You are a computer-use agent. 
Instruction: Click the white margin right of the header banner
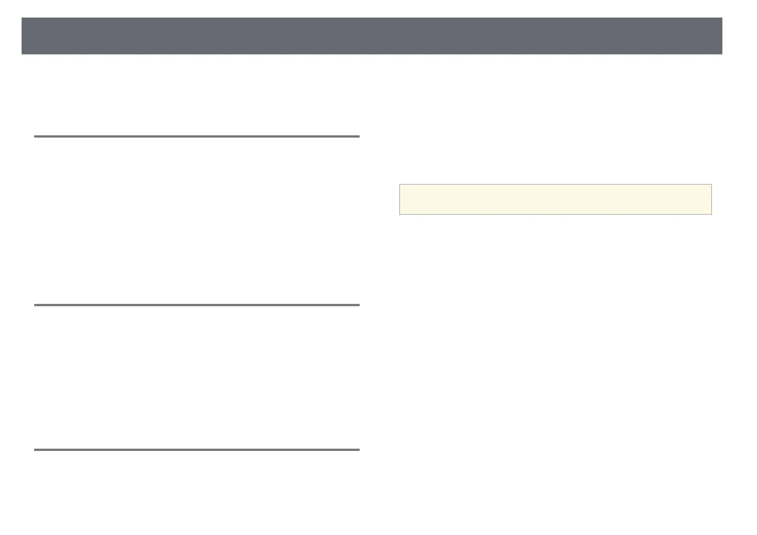(739, 36)
